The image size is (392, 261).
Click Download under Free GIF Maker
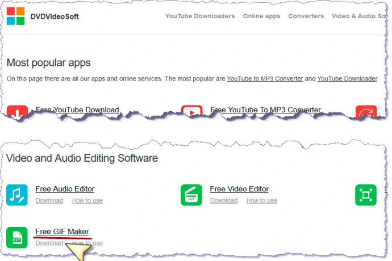pyautogui.click(x=49, y=243)
